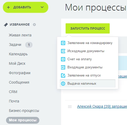Open favorites settings gear icon
This screenshot has height=125, width=127.
(x=34, y=25)
